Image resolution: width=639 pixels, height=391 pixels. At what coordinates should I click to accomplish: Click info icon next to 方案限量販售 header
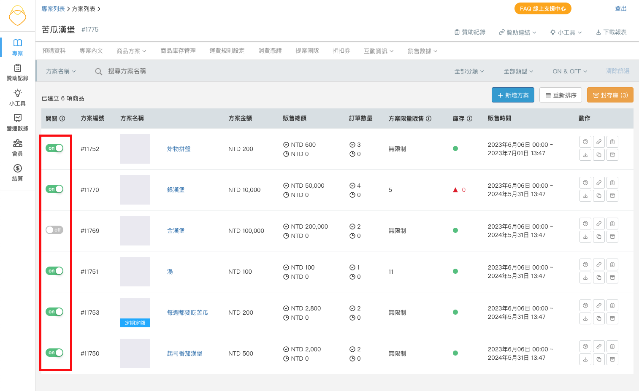[429, 119]
